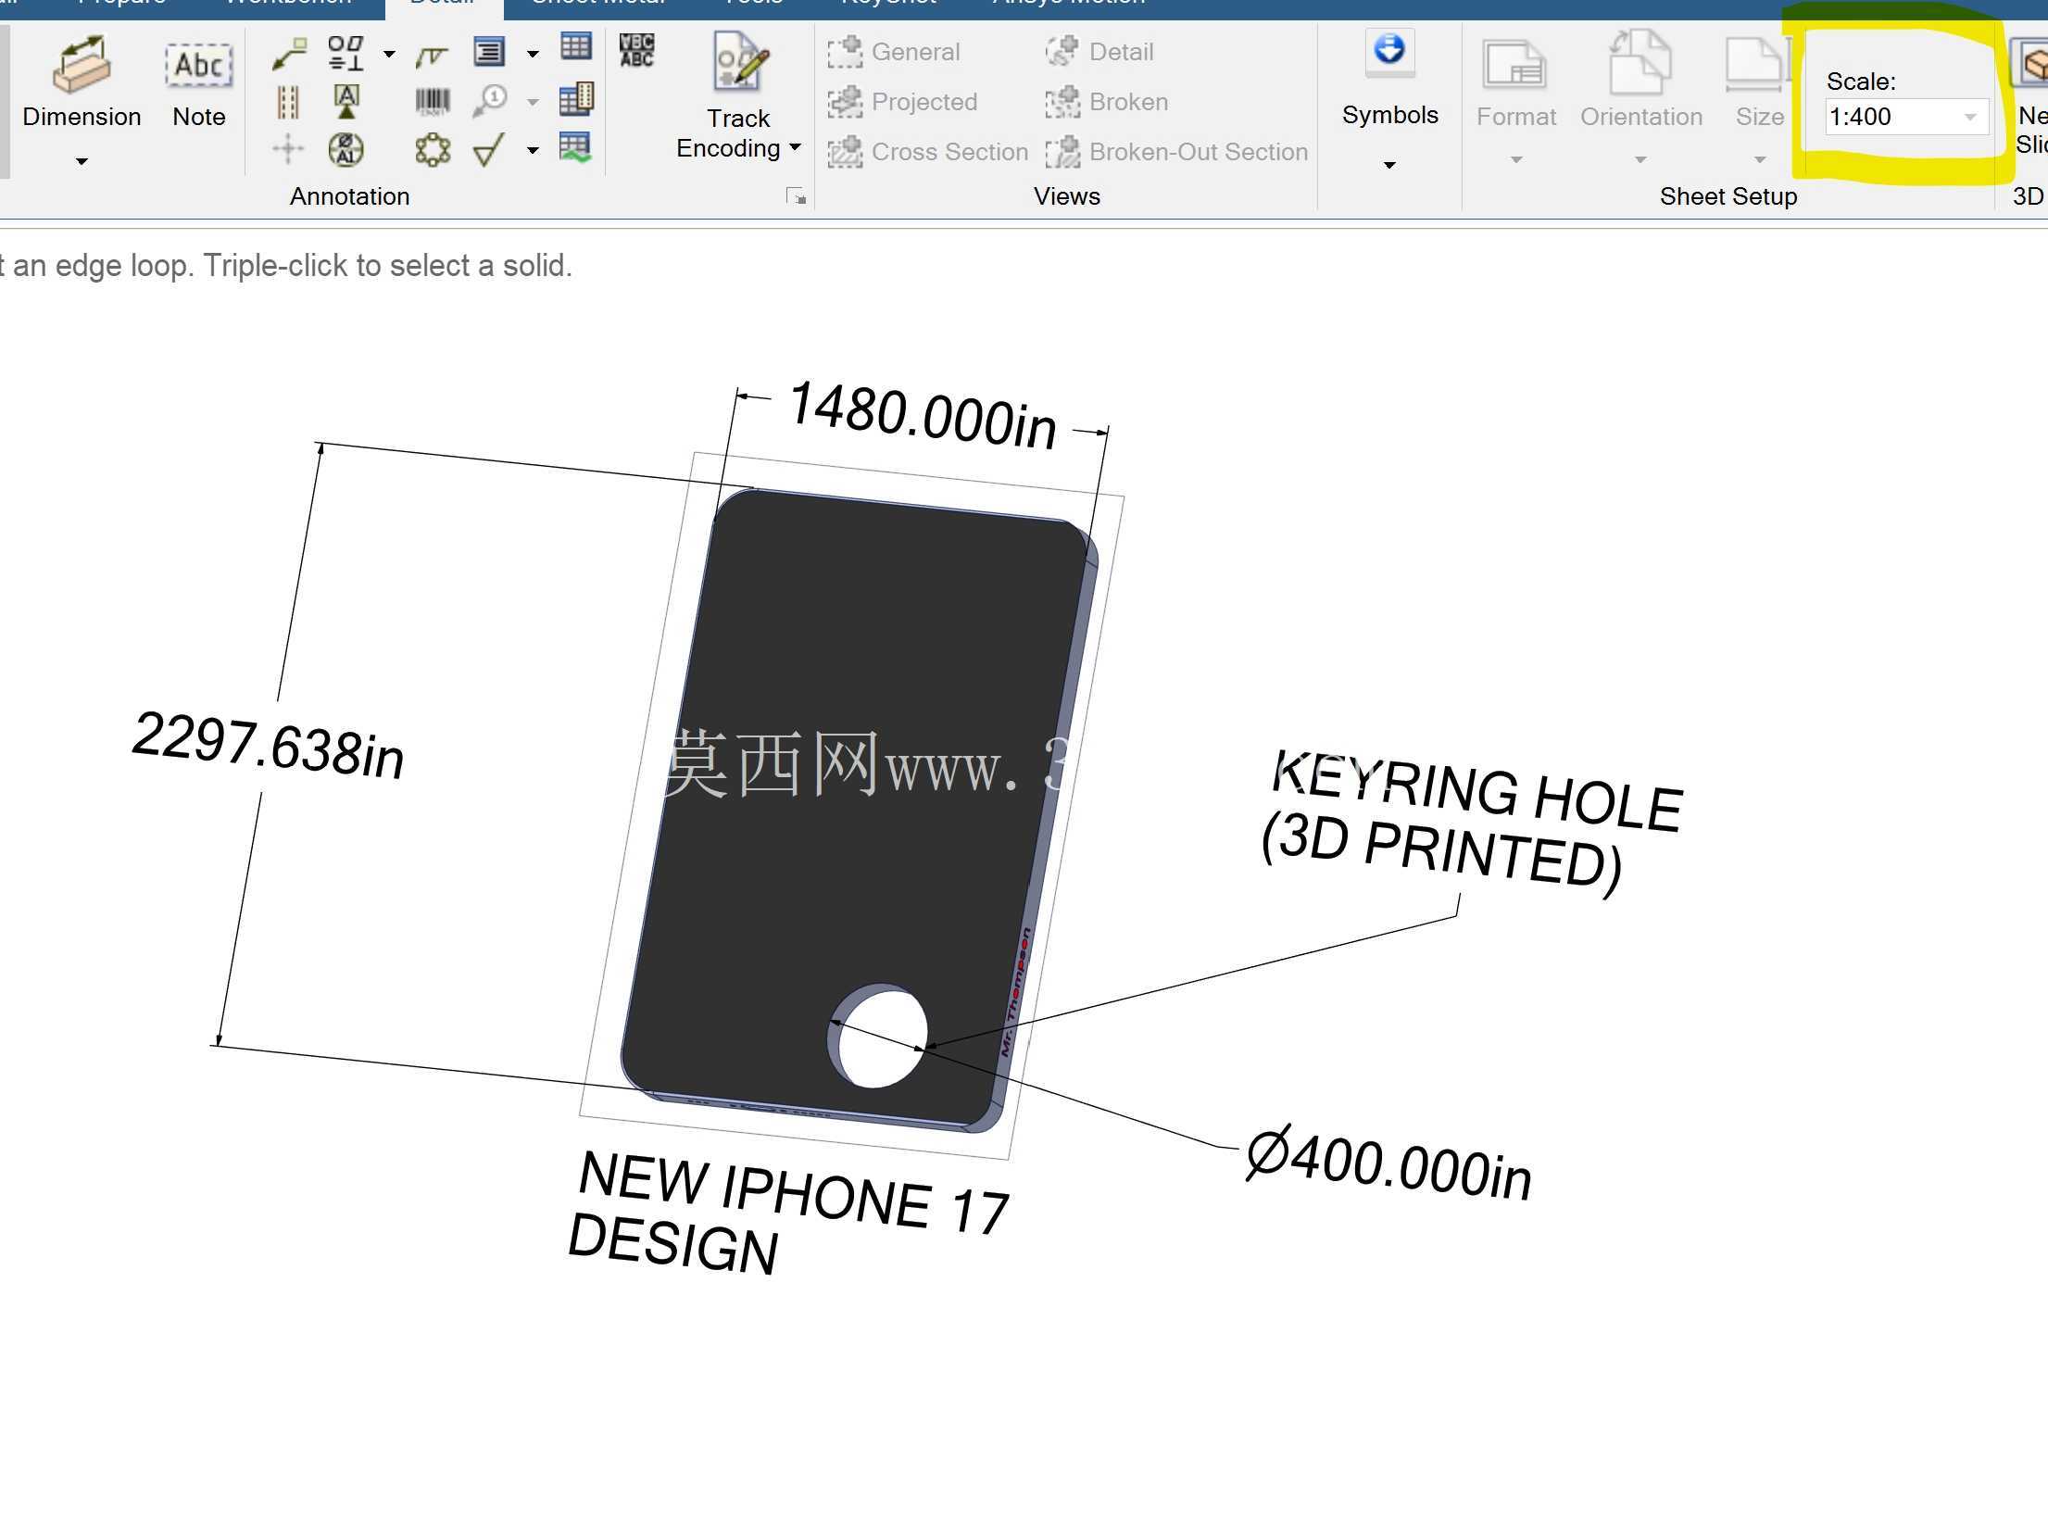Click the Orientation sheet icon

click(x=1640, y=63)
